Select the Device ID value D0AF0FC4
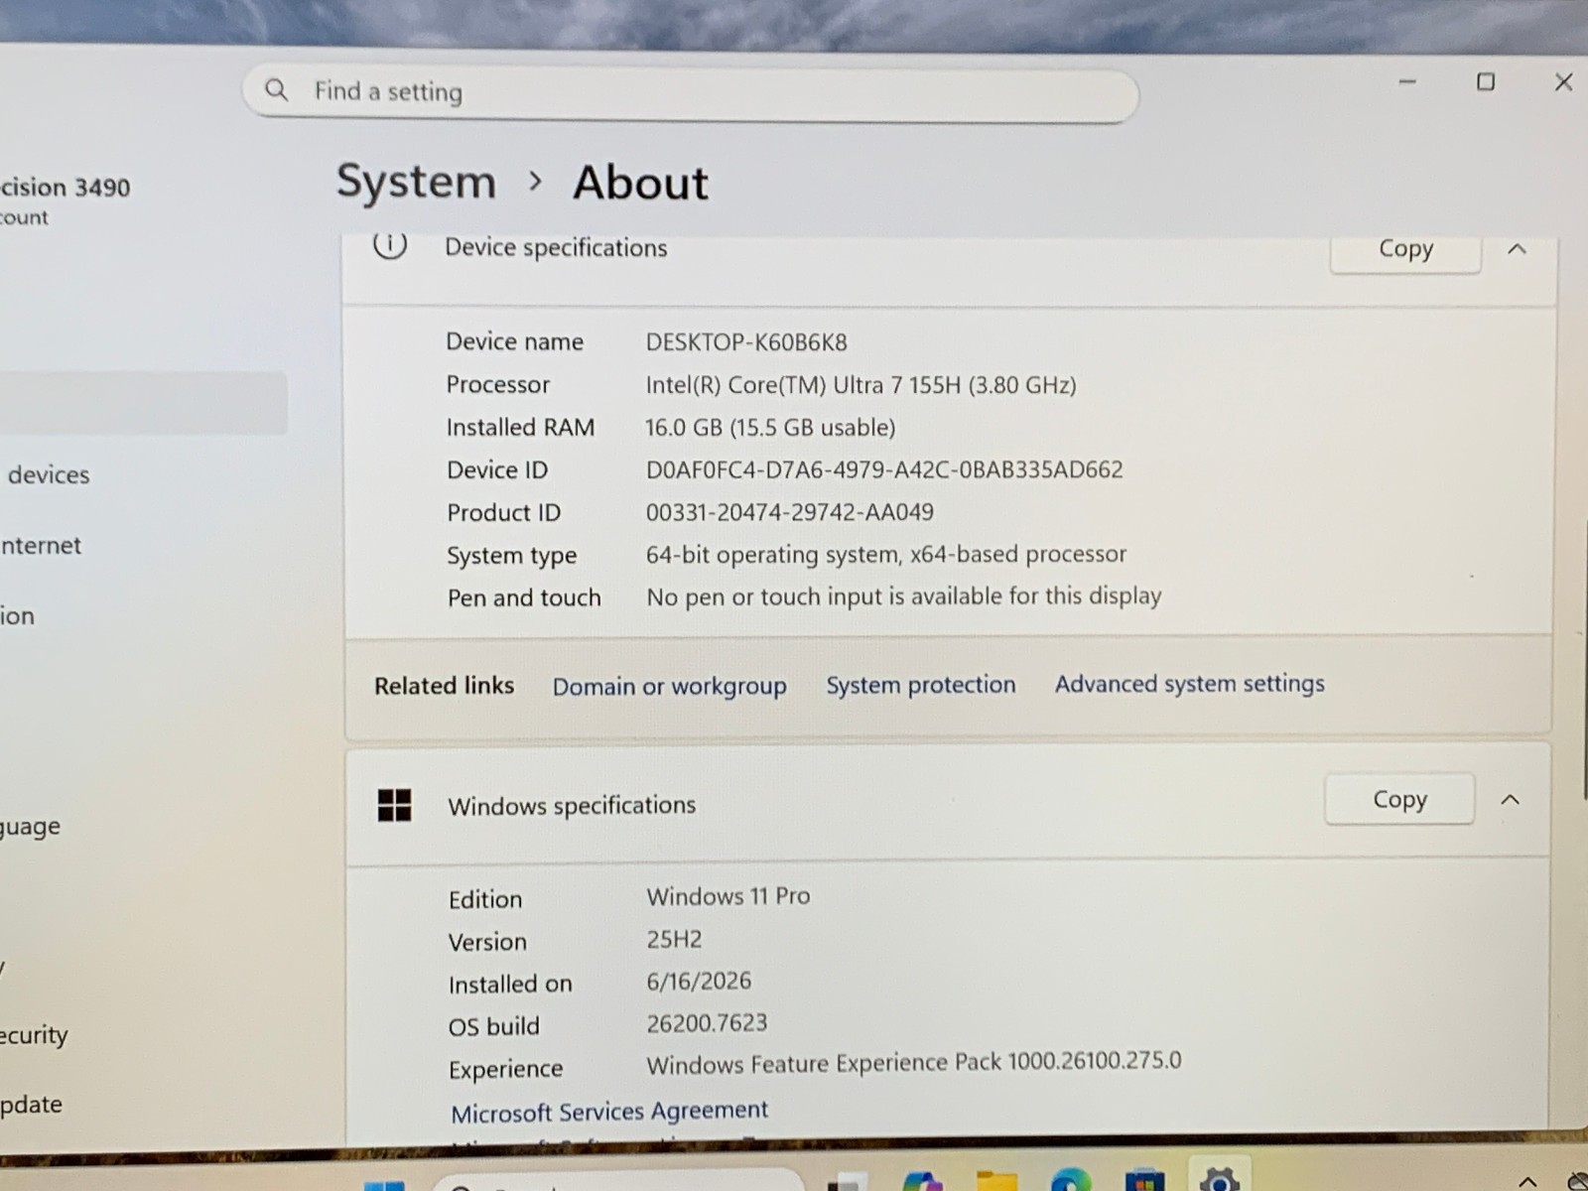 tap(884, 469)
